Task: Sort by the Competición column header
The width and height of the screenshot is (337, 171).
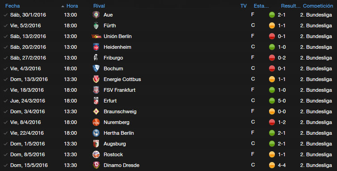Action: [x=318, y=6]
